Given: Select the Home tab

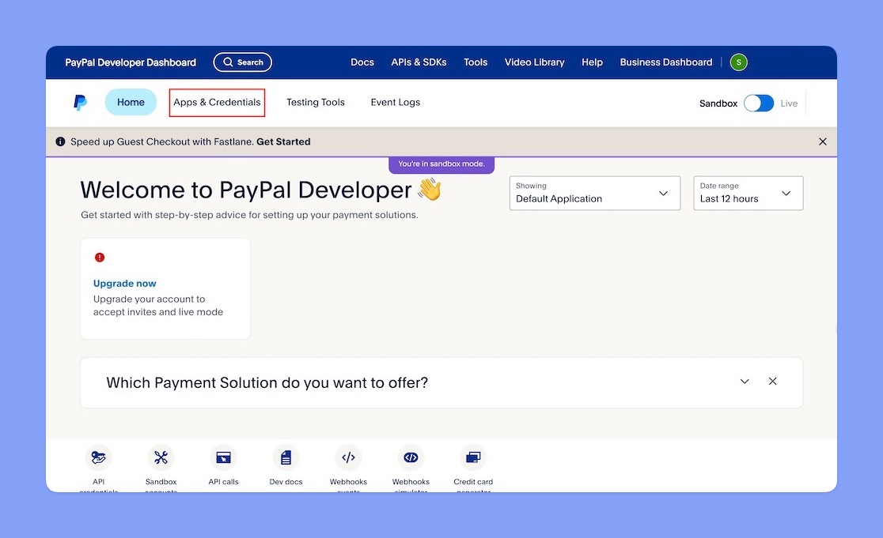Looking at the screenshot, I should pos(131,103).
